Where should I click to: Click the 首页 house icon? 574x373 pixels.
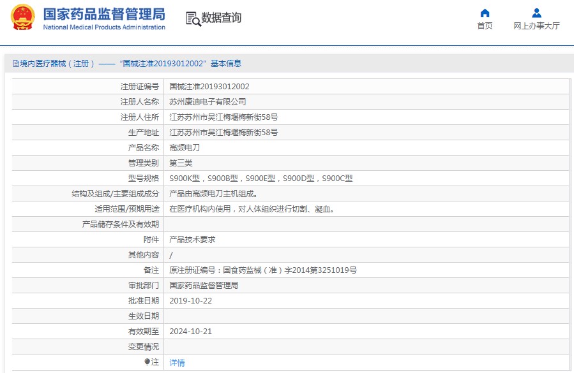pyautogui.click(x=485, y=13)
